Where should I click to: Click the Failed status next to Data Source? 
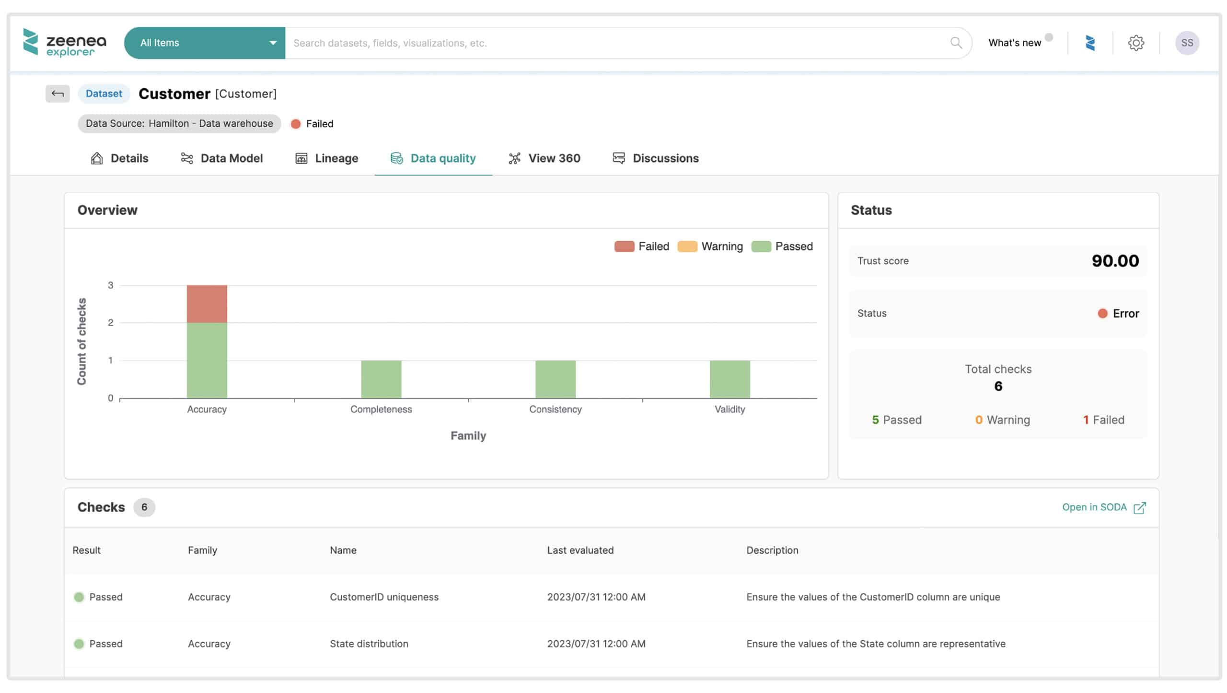[x=312, y=124]
